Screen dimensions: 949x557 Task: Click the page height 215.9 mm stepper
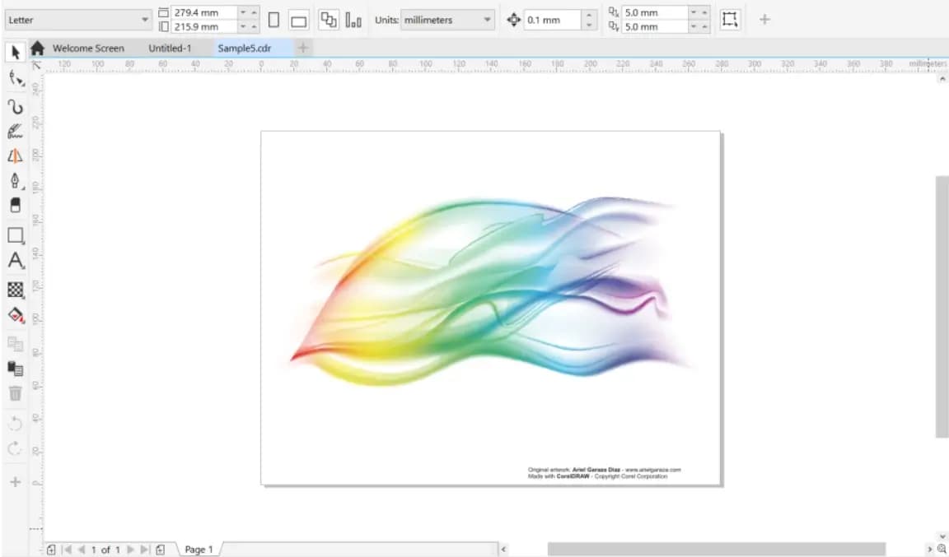[248, 26]
